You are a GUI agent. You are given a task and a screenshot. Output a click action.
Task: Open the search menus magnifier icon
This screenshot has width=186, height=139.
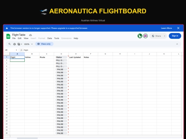tap(10, 44)
